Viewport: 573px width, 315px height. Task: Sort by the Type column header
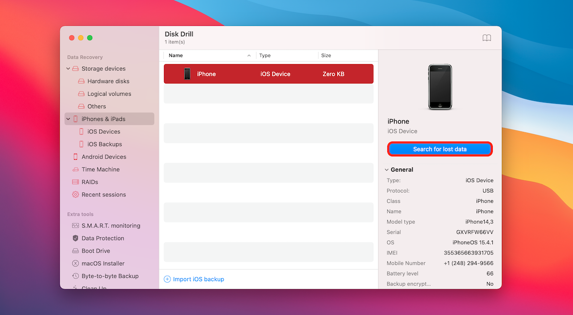pos(265,56)
